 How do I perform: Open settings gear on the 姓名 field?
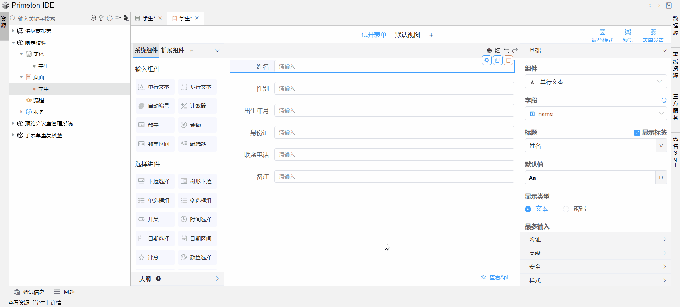pos(487,60)
